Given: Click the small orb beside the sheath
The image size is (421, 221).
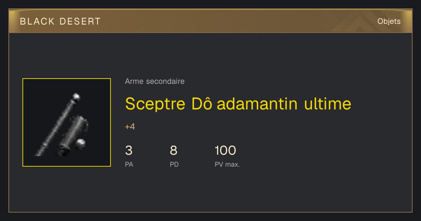Looking at the screenshot, I should pyautogui.click(x=81, y=143).
